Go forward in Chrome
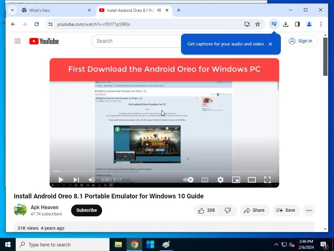 (x=25, y=24)
